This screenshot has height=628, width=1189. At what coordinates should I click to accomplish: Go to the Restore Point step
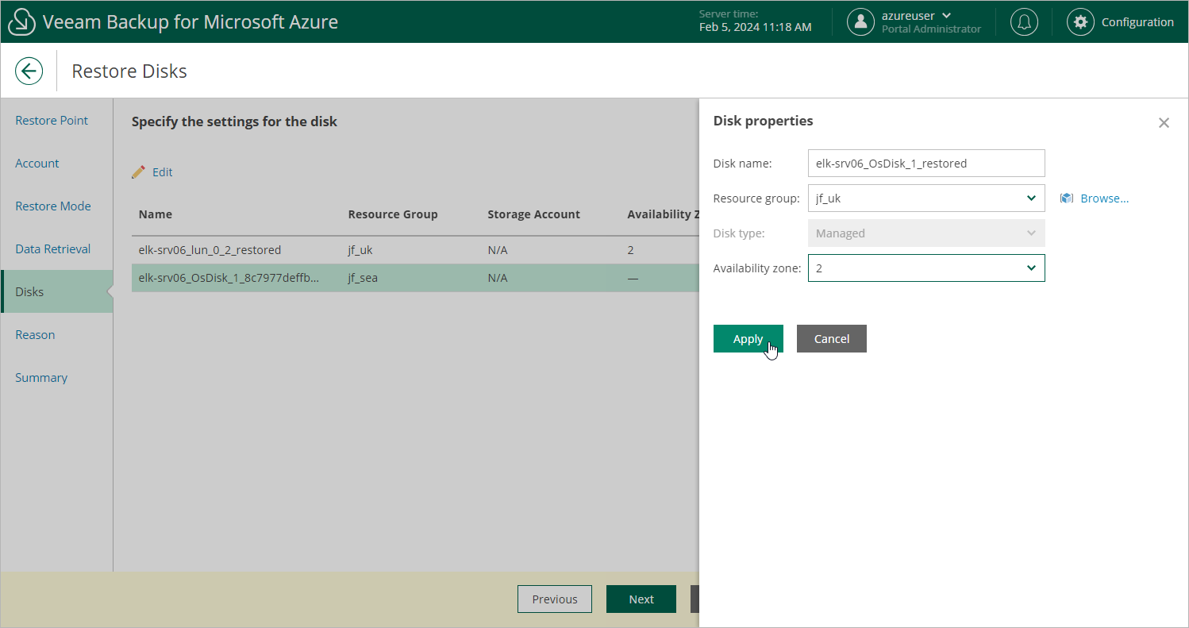(x=52, y=121)
